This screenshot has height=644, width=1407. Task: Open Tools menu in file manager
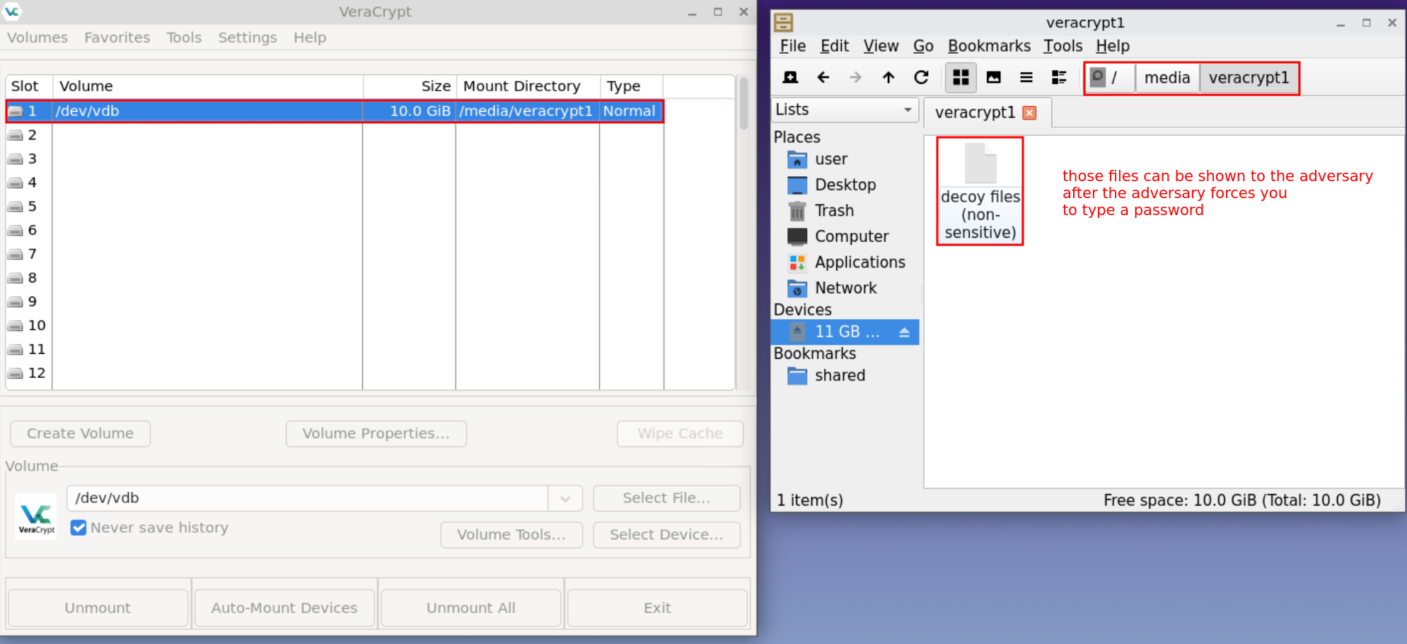pyautogui.click(x=1063, y=46)
